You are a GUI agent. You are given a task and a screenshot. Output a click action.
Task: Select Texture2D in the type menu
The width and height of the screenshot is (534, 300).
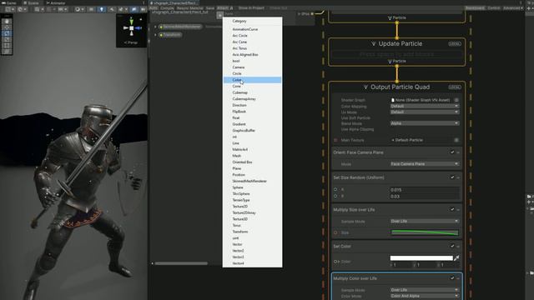tap(252, 207)
